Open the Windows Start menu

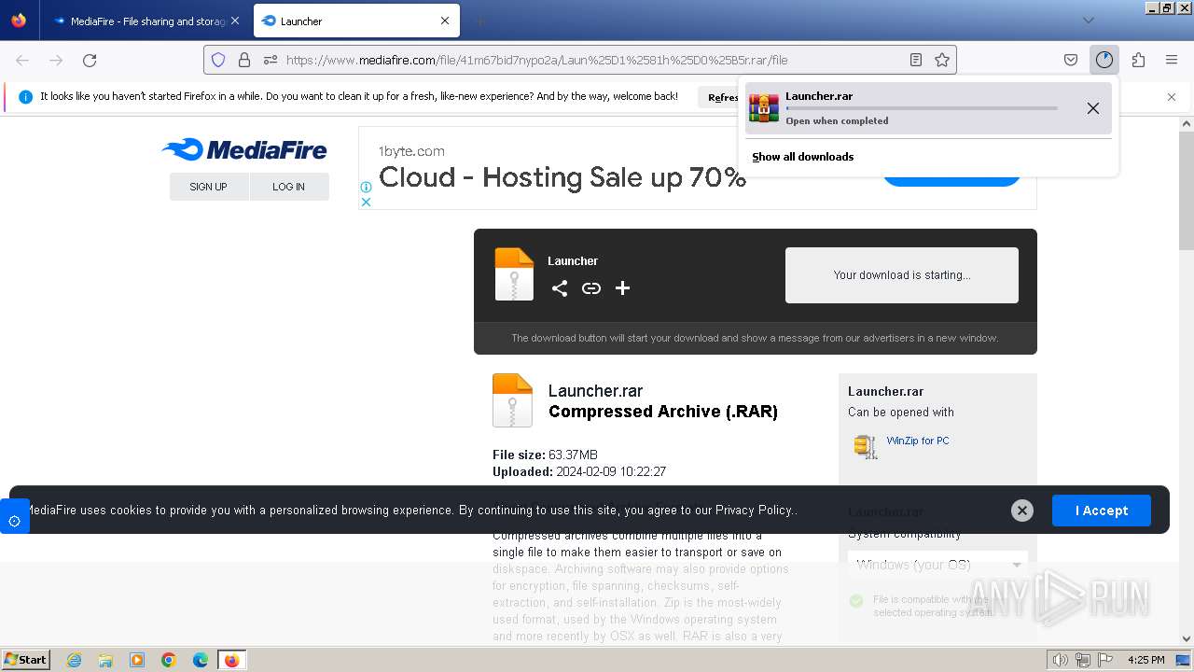pyautogui.click(x=25, y=659)
